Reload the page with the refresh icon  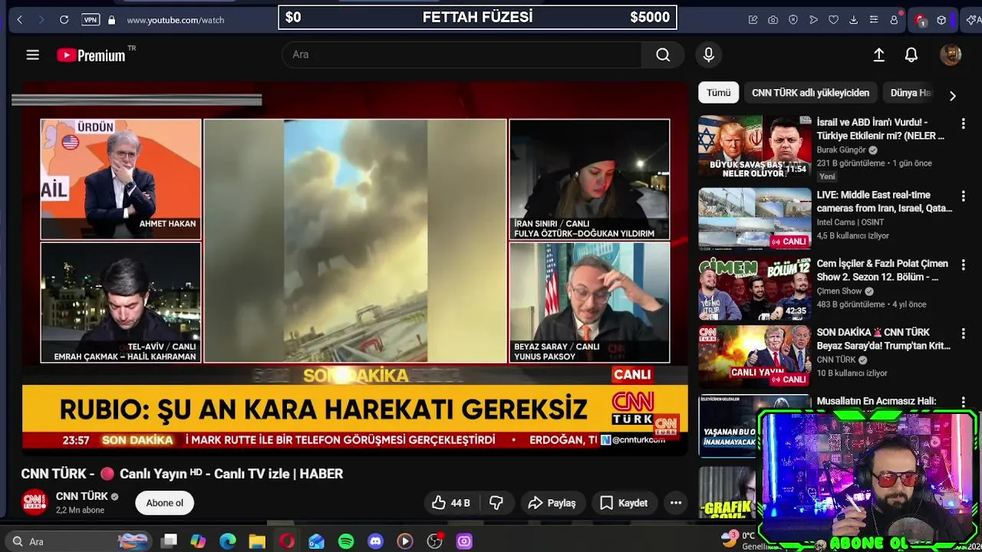point(64,20)
